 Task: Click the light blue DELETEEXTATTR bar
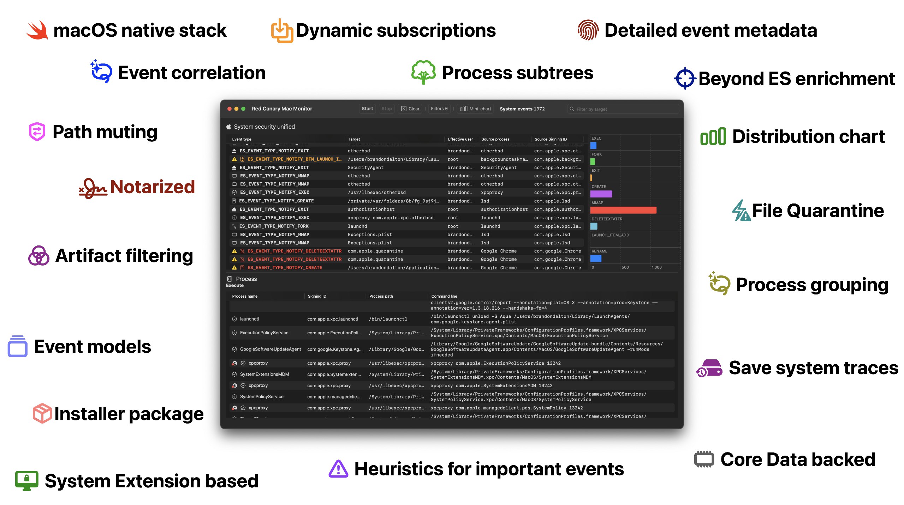[594, 226]
